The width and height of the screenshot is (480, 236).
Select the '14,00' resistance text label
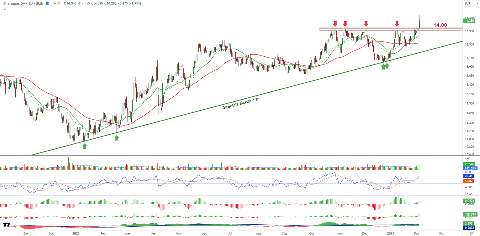coord(440,25)
